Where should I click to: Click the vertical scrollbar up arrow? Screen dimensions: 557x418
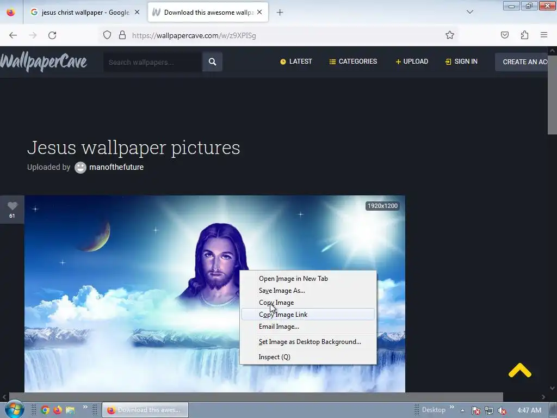click(552, 51)
